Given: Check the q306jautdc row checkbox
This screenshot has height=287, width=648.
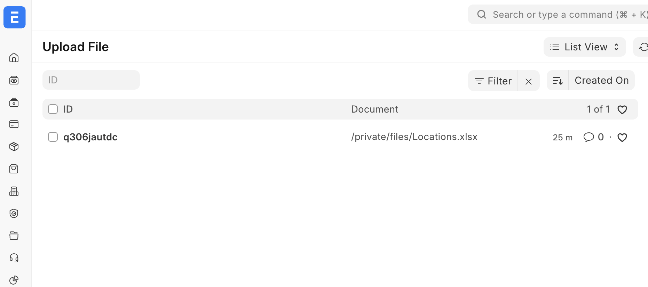Looking at the screenshot, I should pyautogui.click(x=53, y=137).
